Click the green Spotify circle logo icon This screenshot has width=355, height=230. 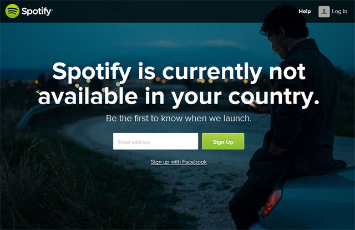[x=12, y=11]
